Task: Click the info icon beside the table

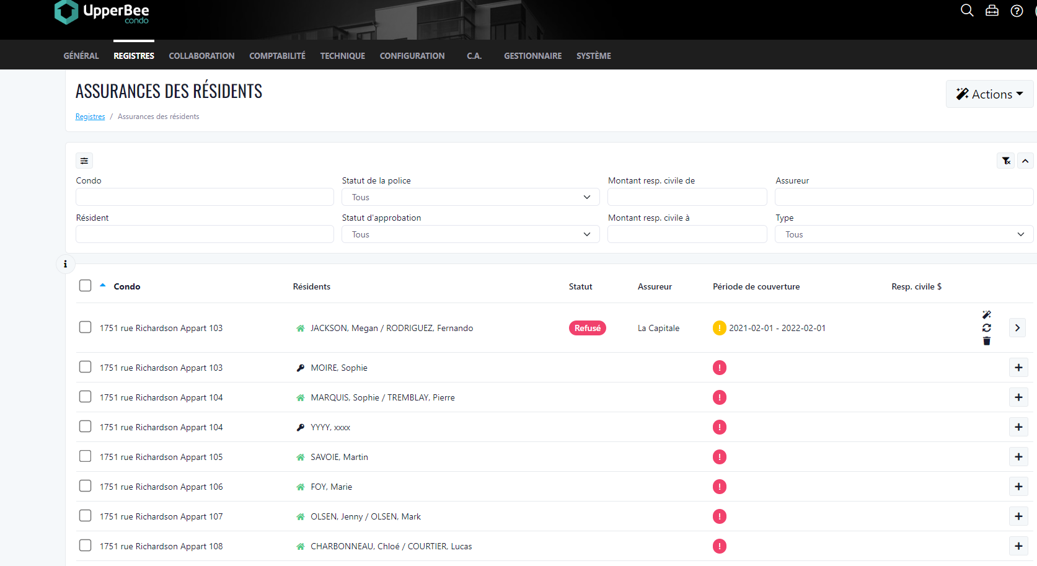Action: (65, 264)
